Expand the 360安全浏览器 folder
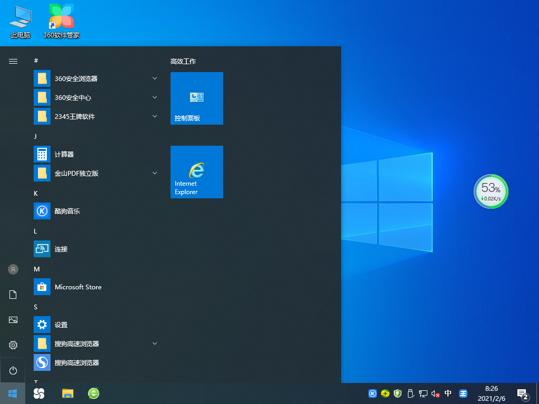This screenshot has height=404, width=539. [154, 78]
